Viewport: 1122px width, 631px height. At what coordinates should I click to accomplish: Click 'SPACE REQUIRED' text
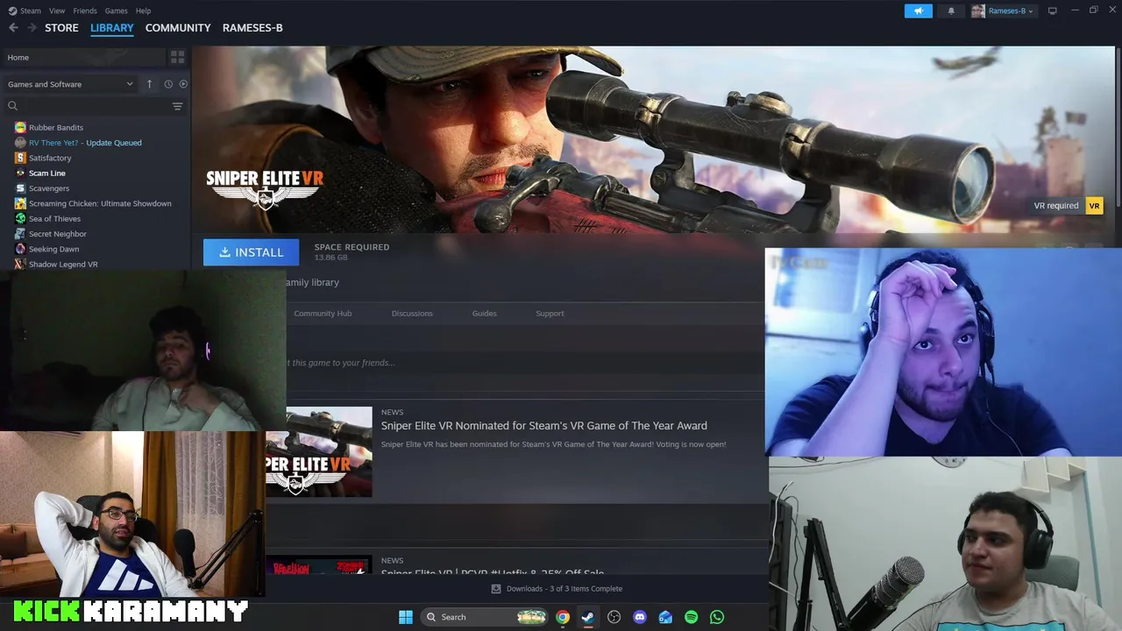(352, 247)
